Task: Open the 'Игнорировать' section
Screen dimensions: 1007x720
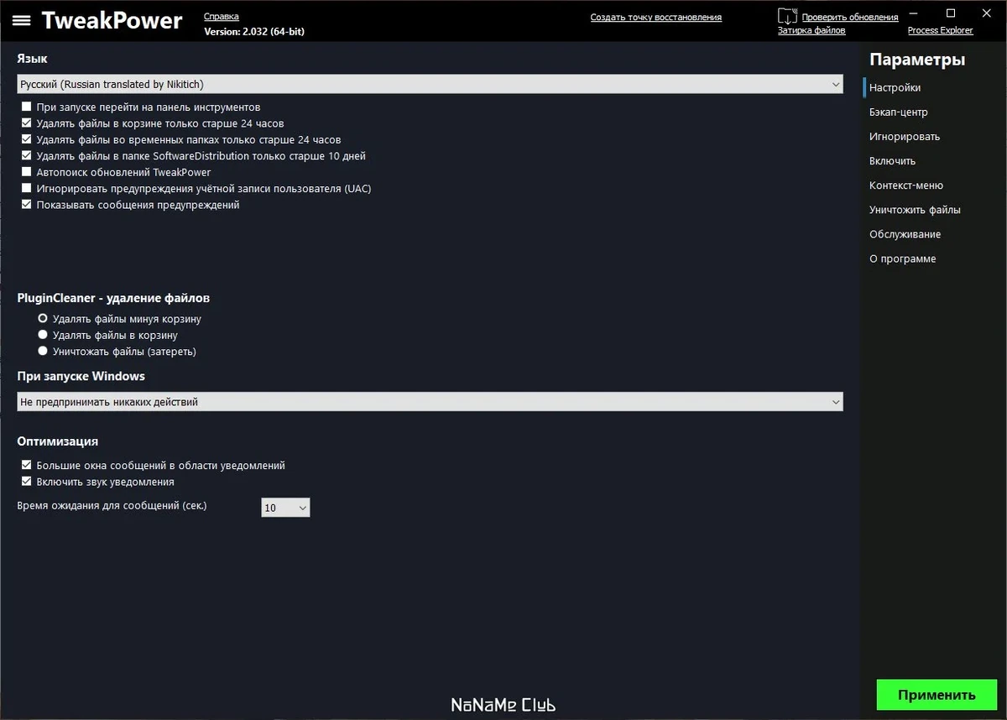Action: (x=905, y=136)
